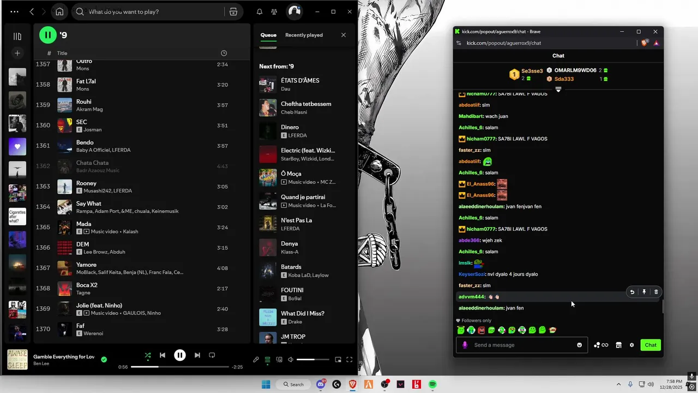Open the Ben Lee artist link in now playing
Image resolution: width=698 pixels, height=393 pixels.
(41, 364)
